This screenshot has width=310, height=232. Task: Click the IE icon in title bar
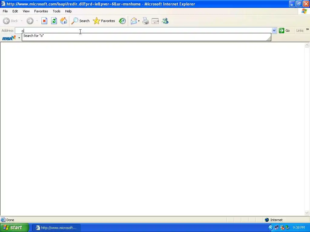3,4
